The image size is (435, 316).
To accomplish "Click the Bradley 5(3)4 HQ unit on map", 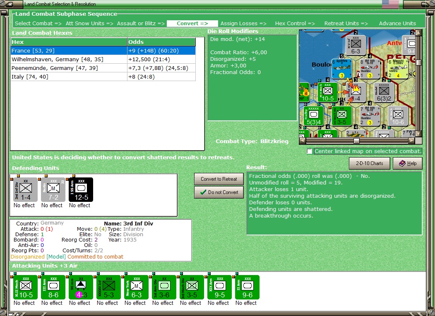I will [313, 116].
